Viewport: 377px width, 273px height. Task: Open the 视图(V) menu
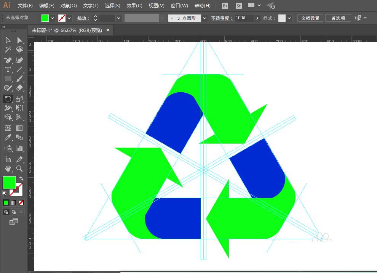157,6
